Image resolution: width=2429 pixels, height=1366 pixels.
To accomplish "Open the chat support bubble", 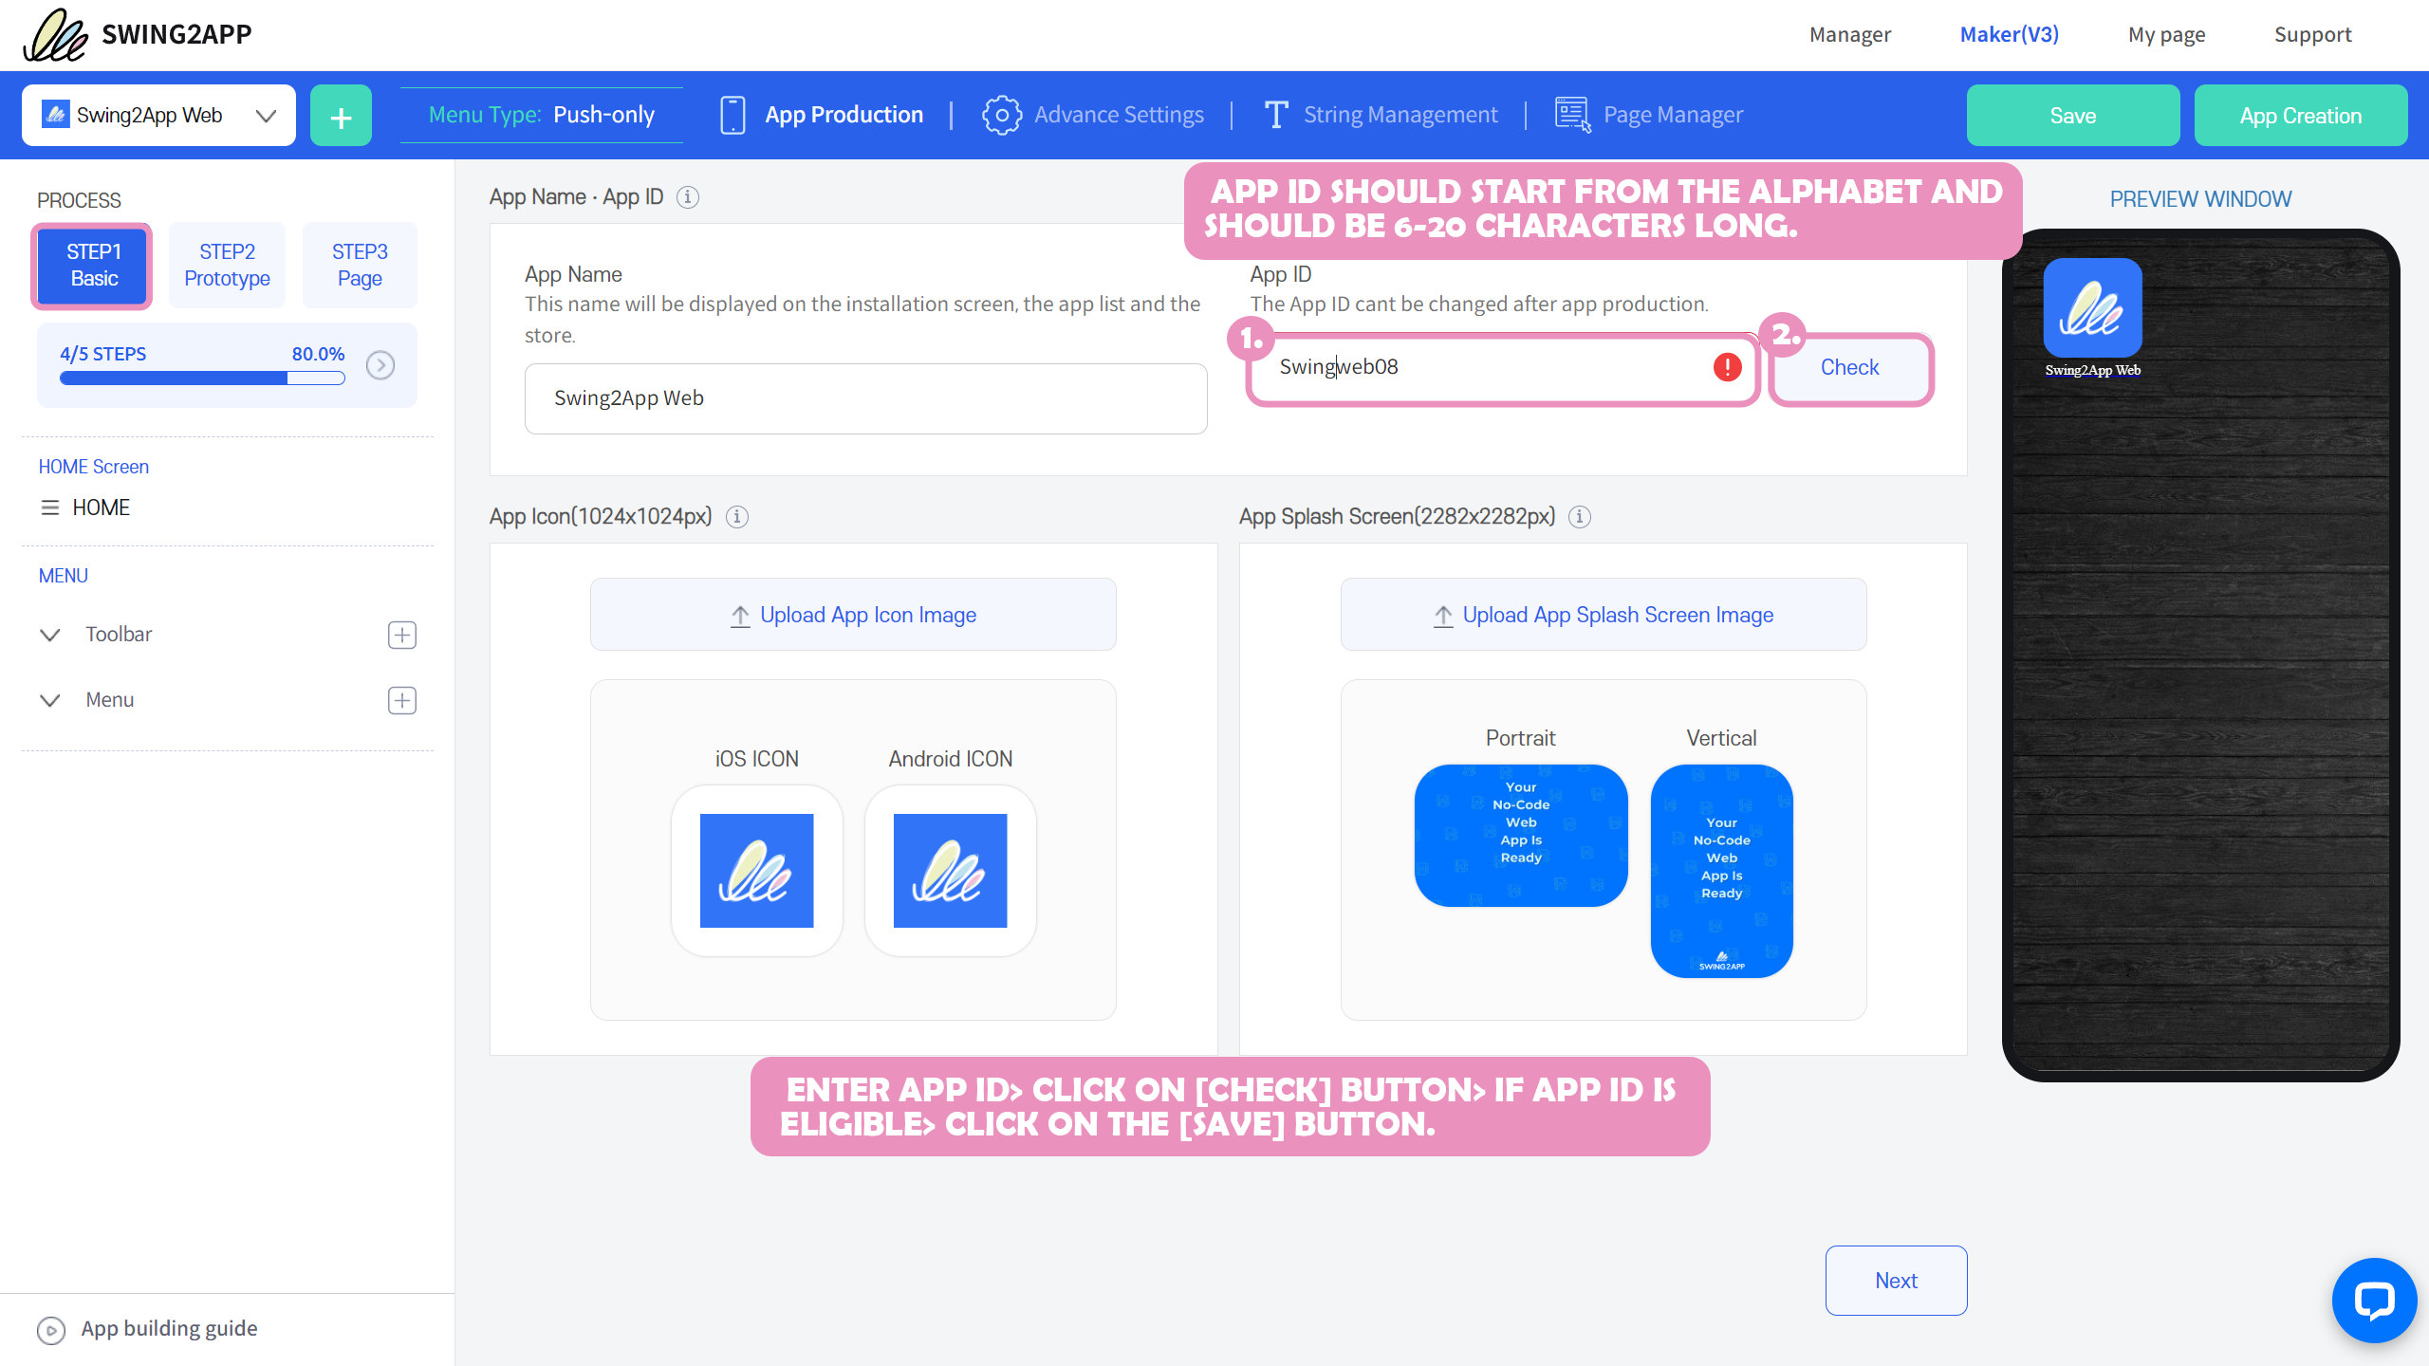I will [2374, 1300].
